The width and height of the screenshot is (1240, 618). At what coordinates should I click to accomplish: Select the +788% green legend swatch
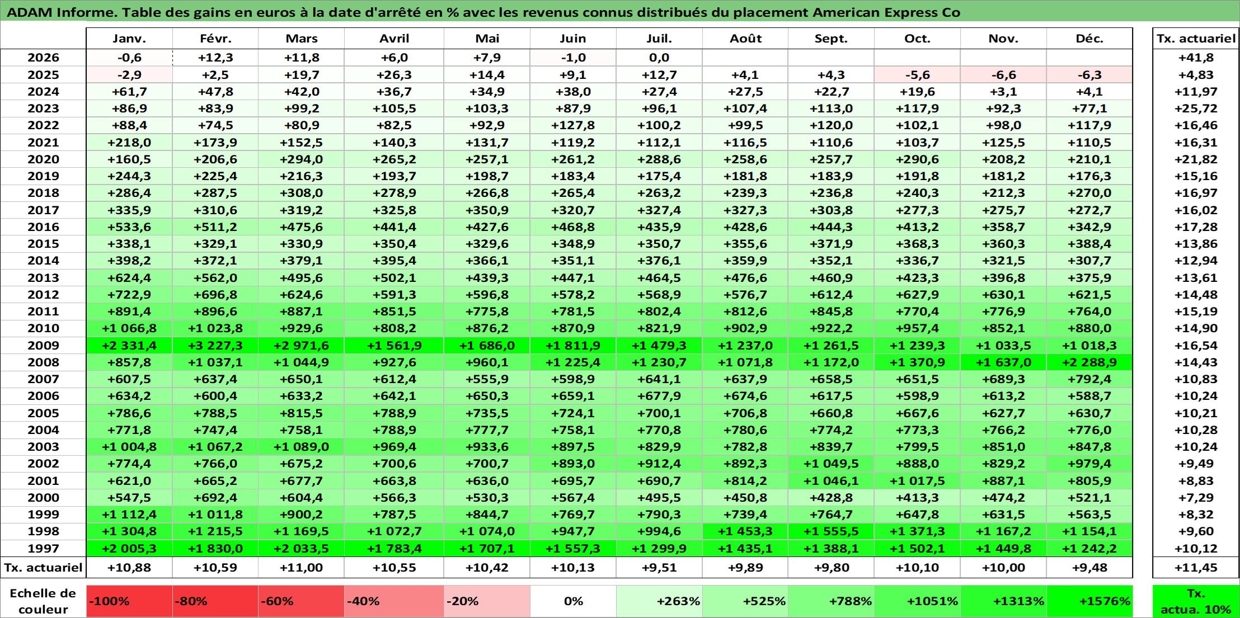click(831, 601)
